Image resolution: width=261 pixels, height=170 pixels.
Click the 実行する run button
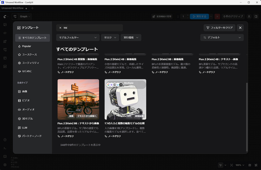tap(199, 17)
